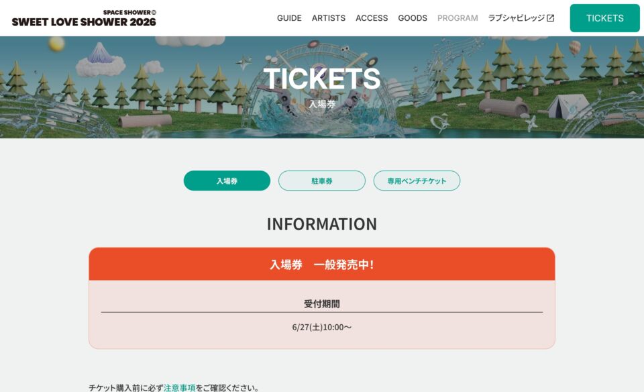Click the INFORMATION section heading

322,224
